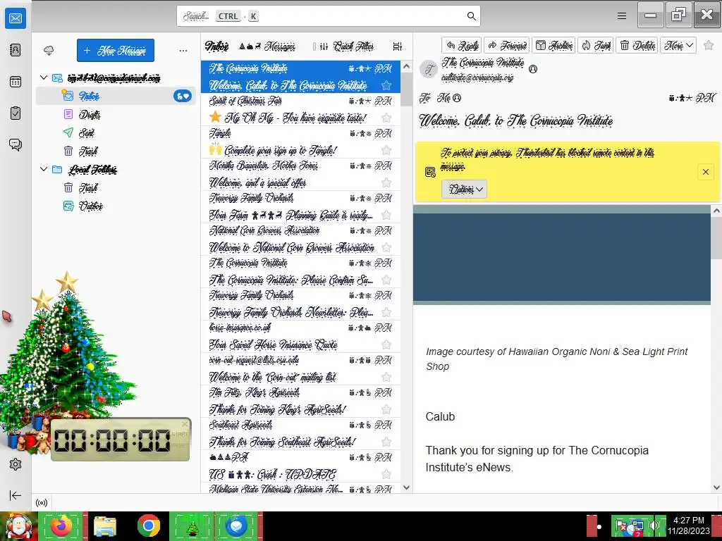Collapse the Local Folders tree
This screenshot has height=541, width=722.
(44, 169)
